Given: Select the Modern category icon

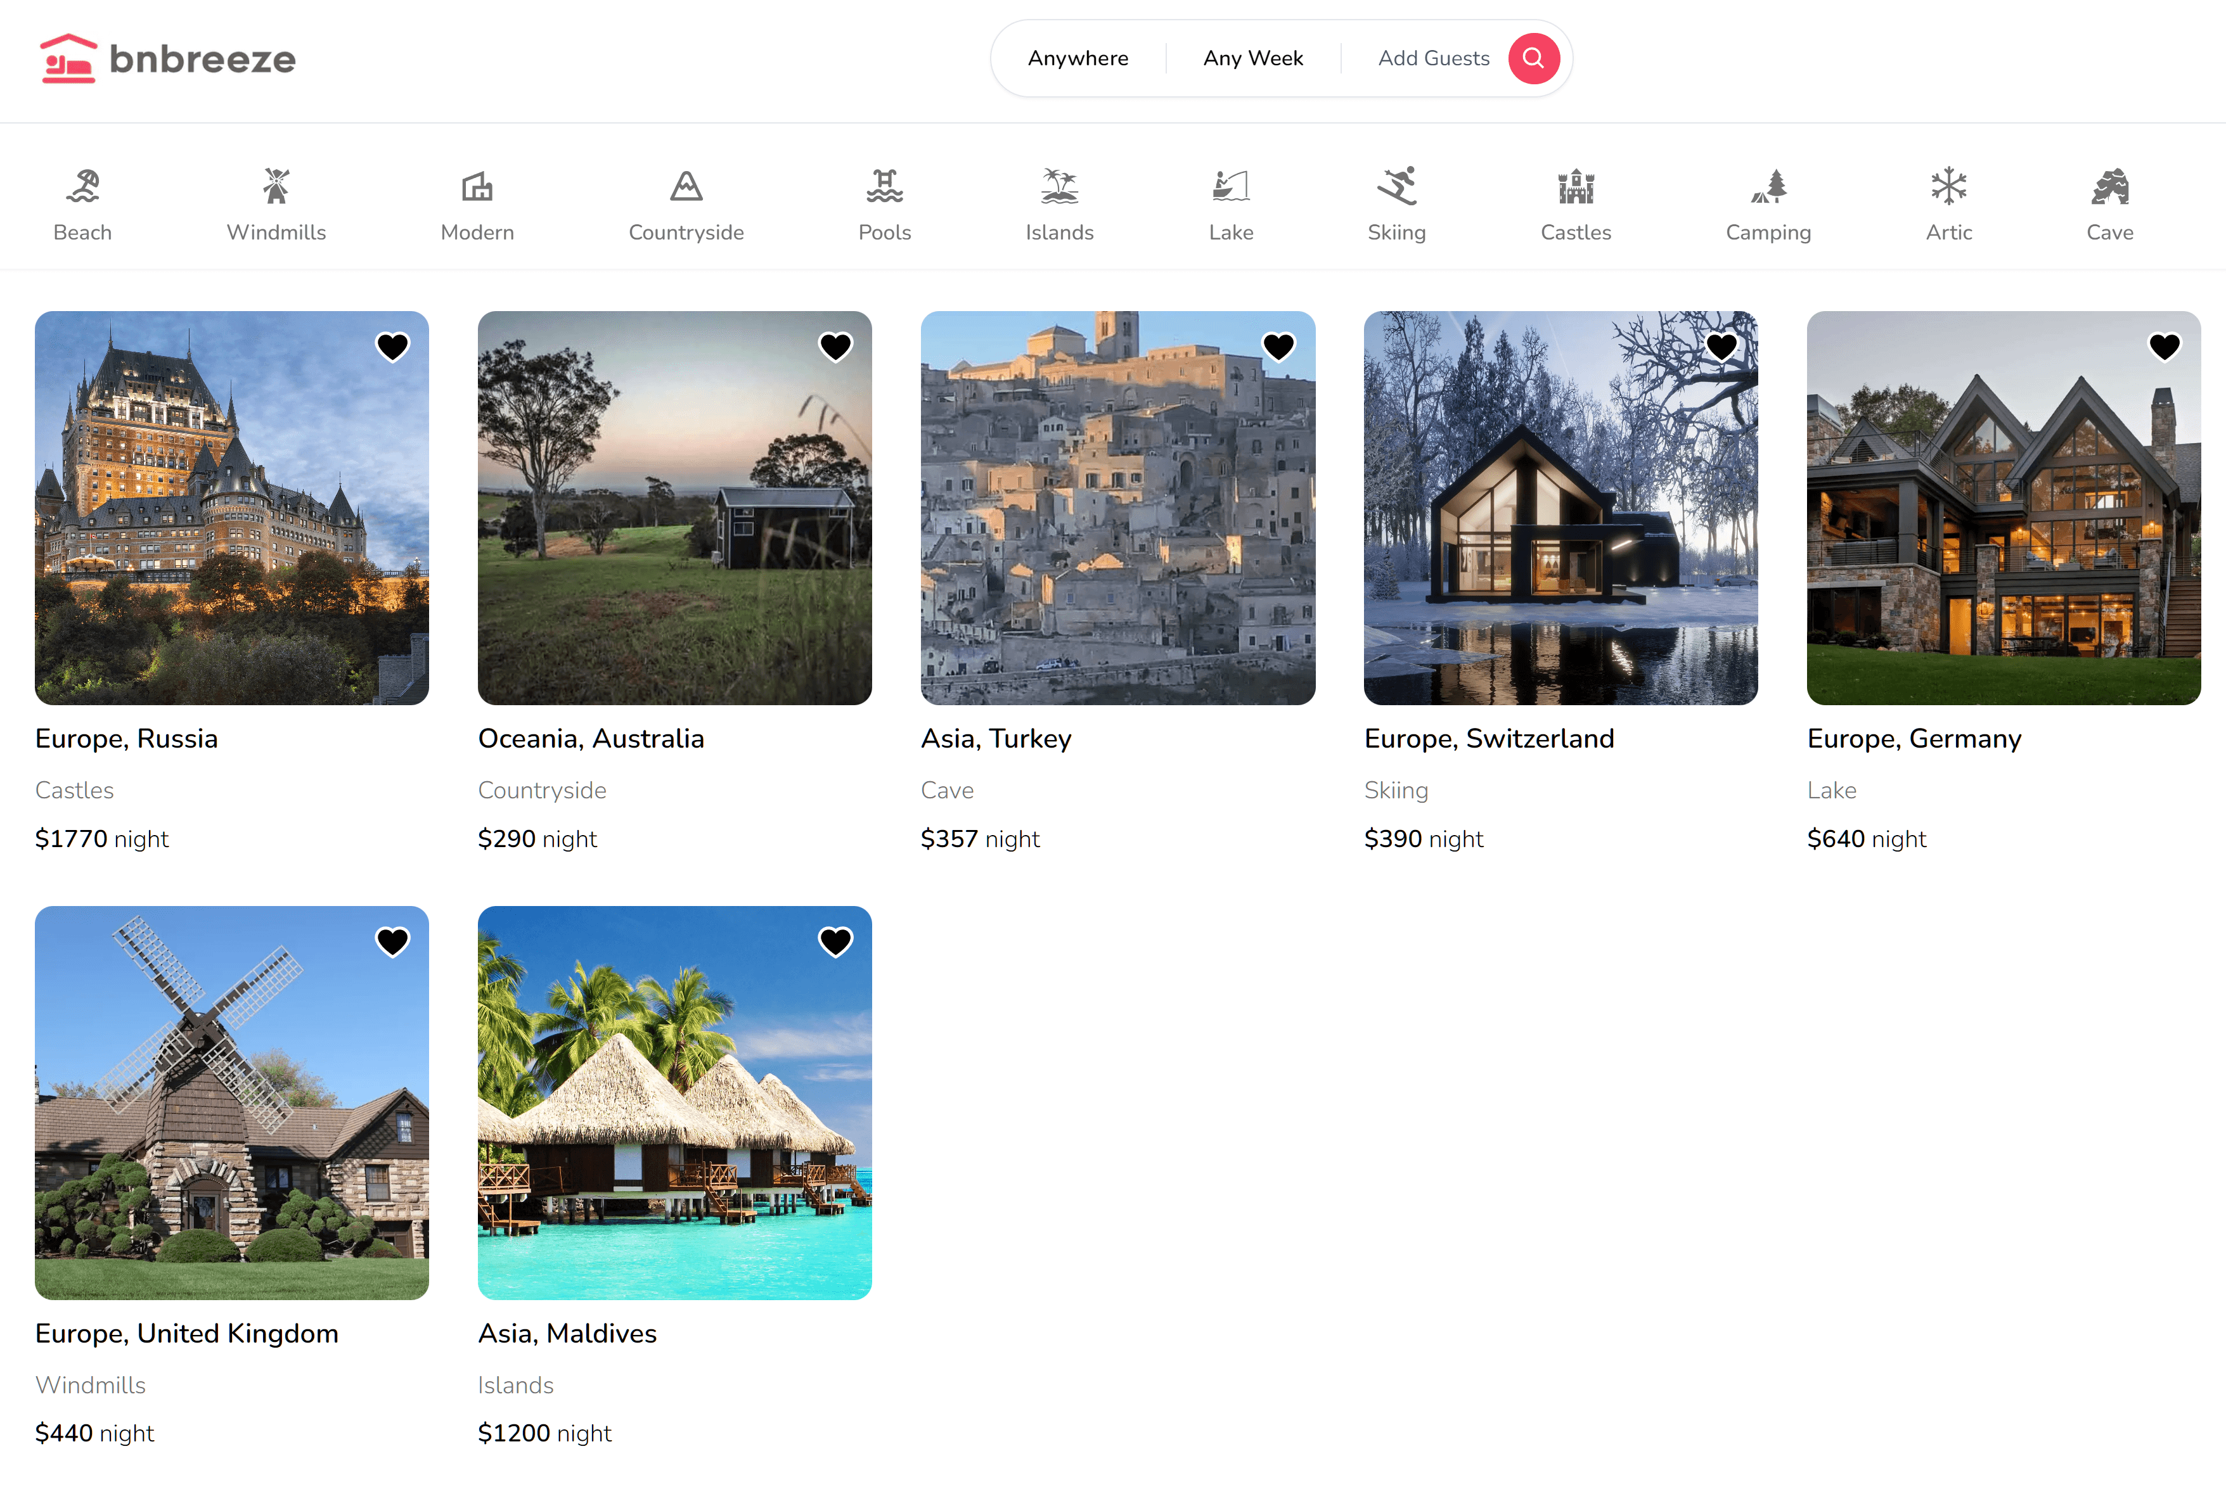Looking at the screenshot, I should [x=477, y=186].
